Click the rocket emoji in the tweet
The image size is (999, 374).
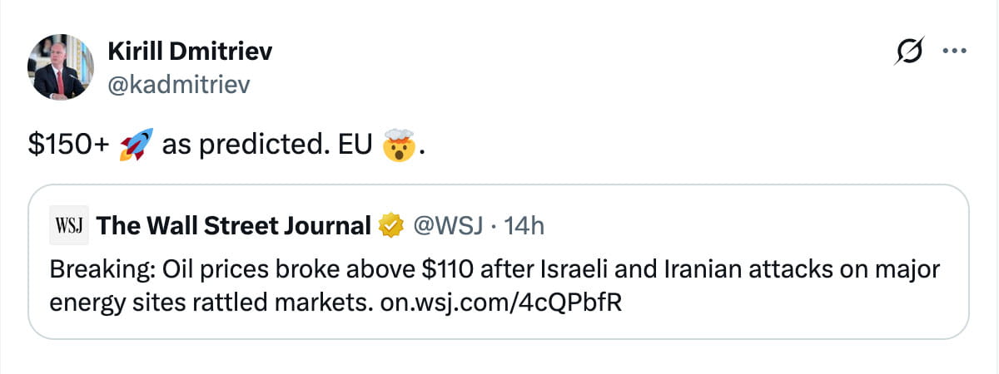click(135, 147)
